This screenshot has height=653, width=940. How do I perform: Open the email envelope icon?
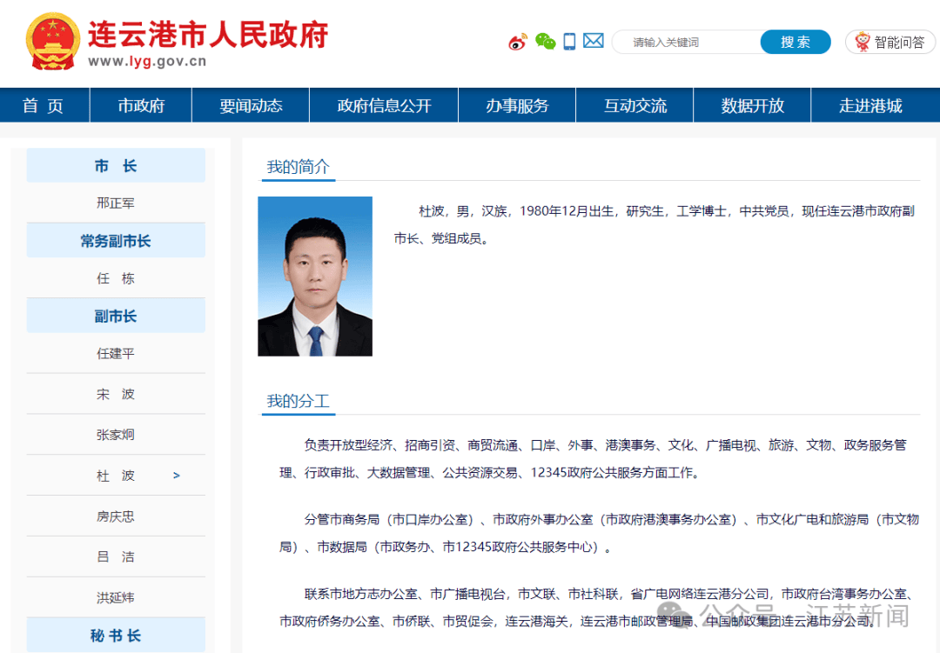click(x=594, y=41)
